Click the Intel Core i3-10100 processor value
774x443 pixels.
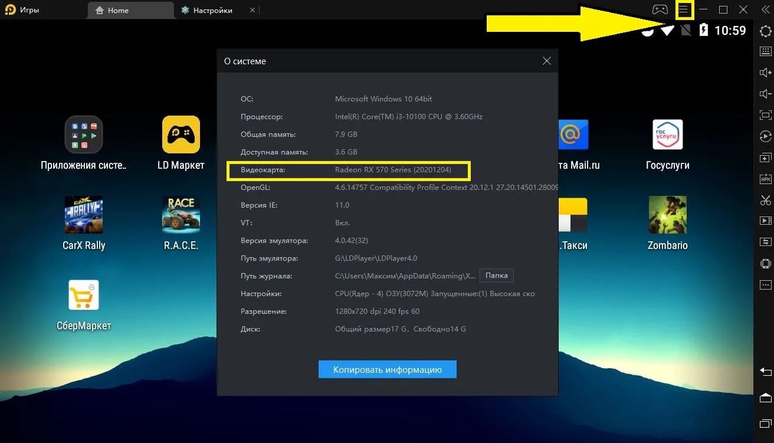click(409, 117)
